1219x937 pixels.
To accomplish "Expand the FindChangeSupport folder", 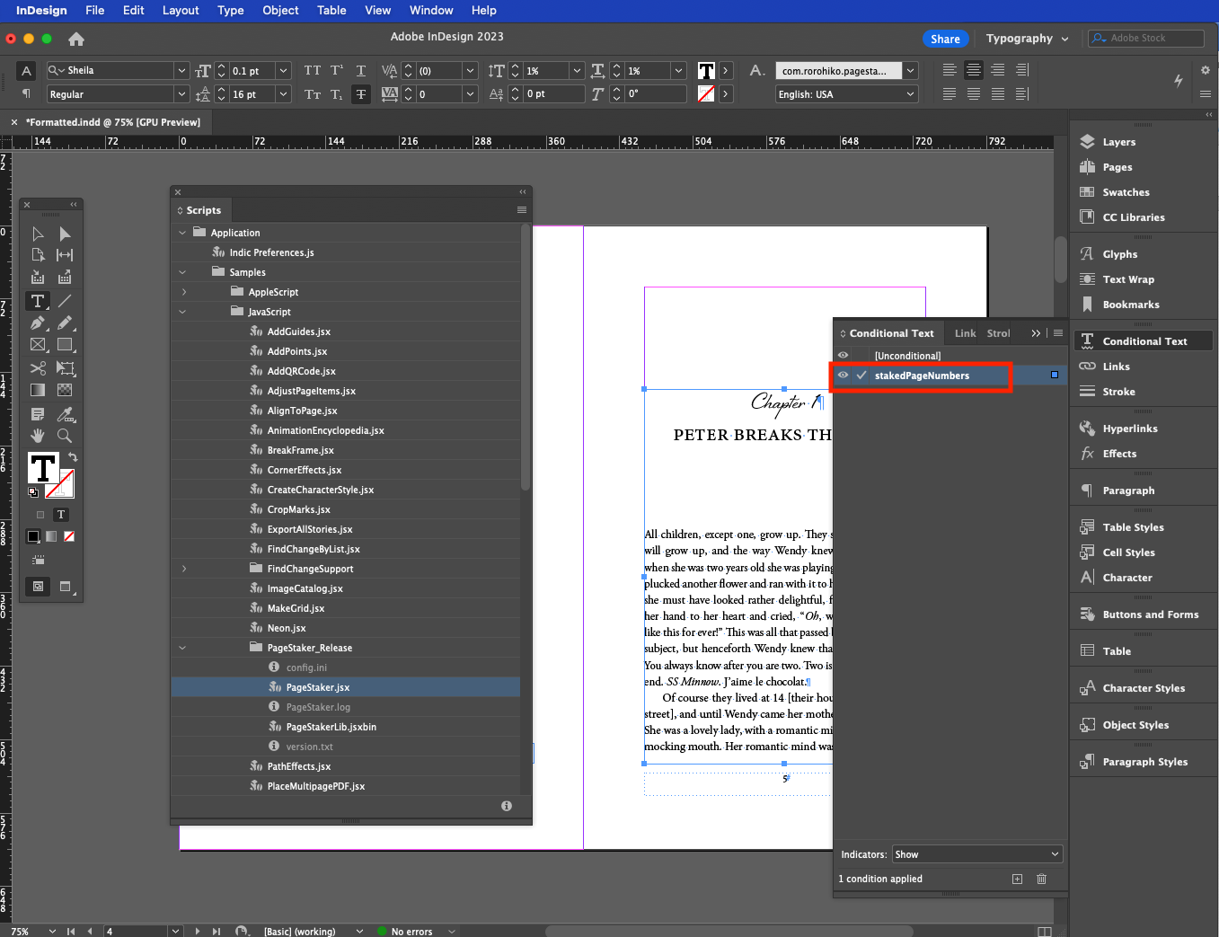I will tap(184, 569).
